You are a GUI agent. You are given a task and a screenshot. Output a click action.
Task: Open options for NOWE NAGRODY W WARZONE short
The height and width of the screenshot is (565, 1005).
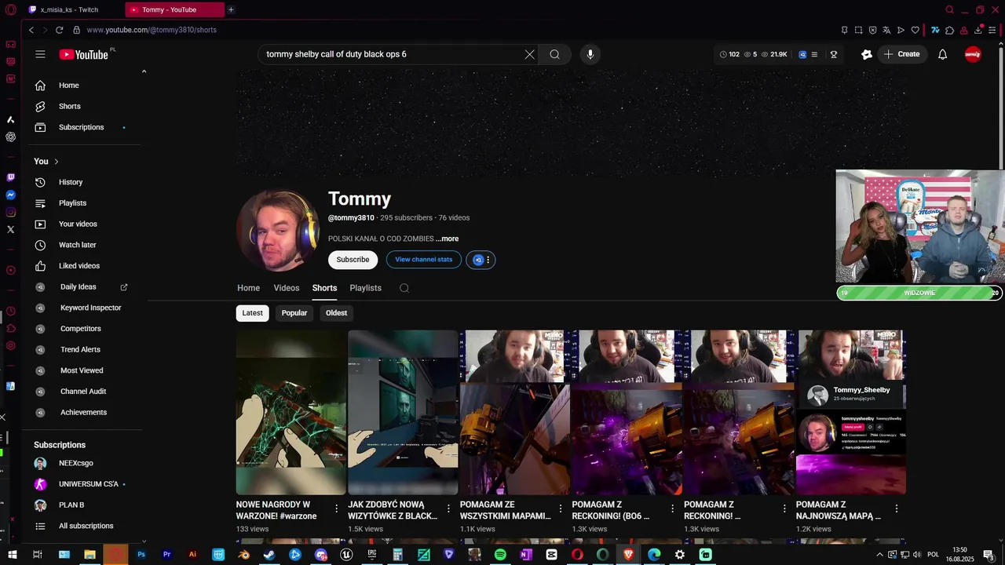(337, 508)
